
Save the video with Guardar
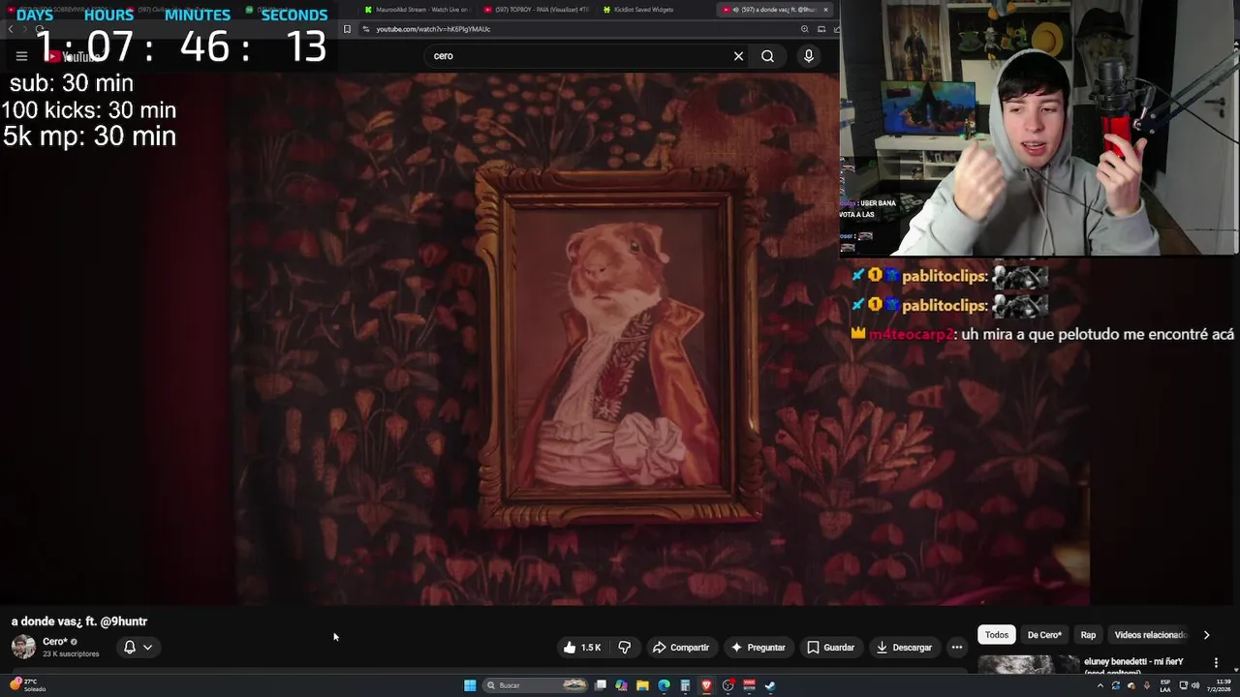pos(830,648)
